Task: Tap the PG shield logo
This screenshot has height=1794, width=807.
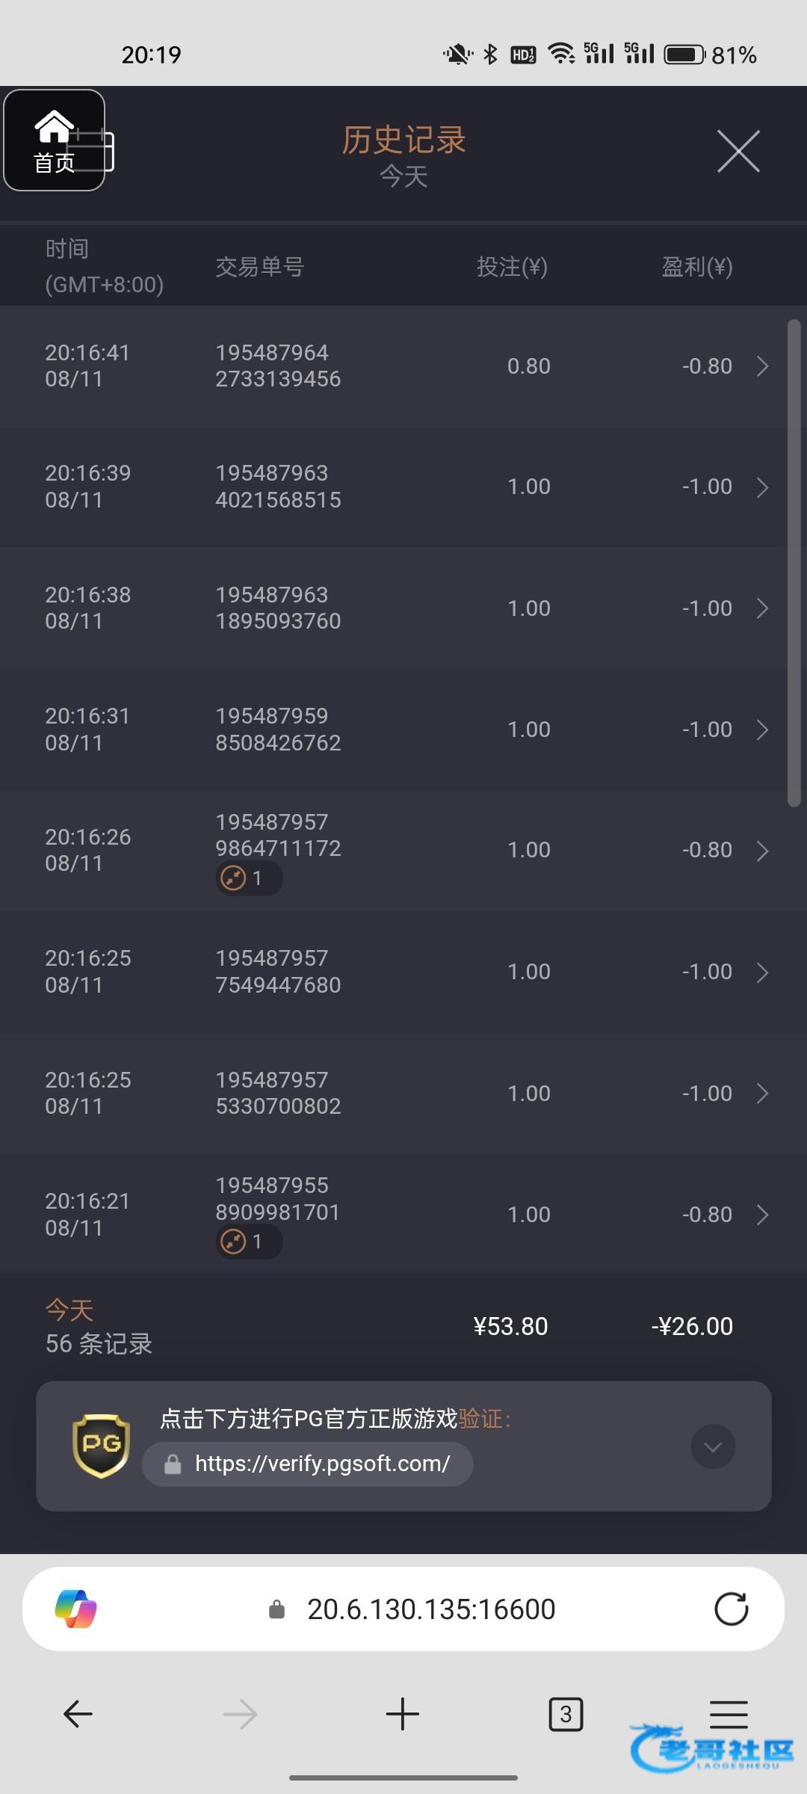Action: 101,1446
